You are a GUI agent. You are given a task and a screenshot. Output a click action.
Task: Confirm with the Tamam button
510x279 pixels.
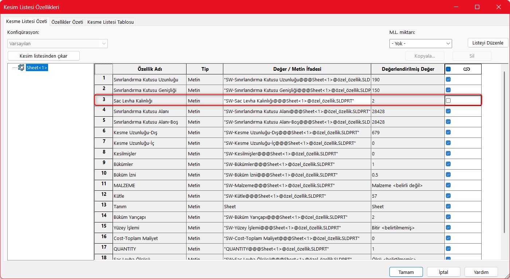(x=406, y=272)
